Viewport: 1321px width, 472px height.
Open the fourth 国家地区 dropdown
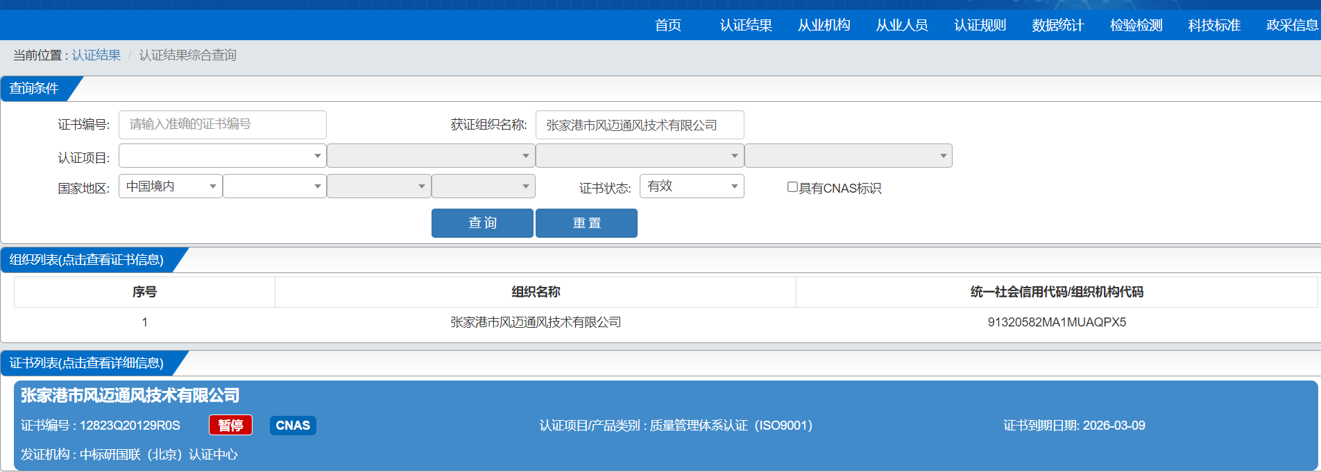[x=484, y=186]
